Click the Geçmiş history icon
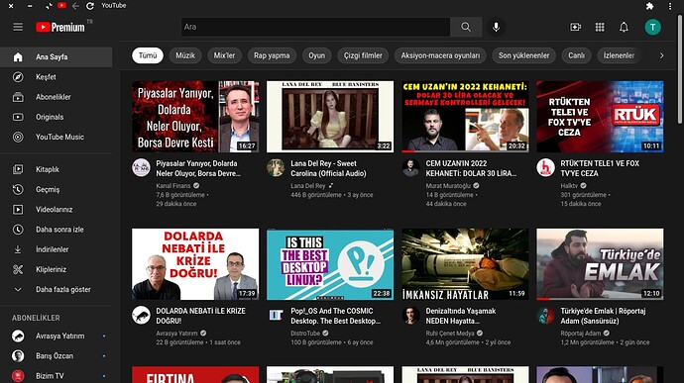 coord(18,190)
